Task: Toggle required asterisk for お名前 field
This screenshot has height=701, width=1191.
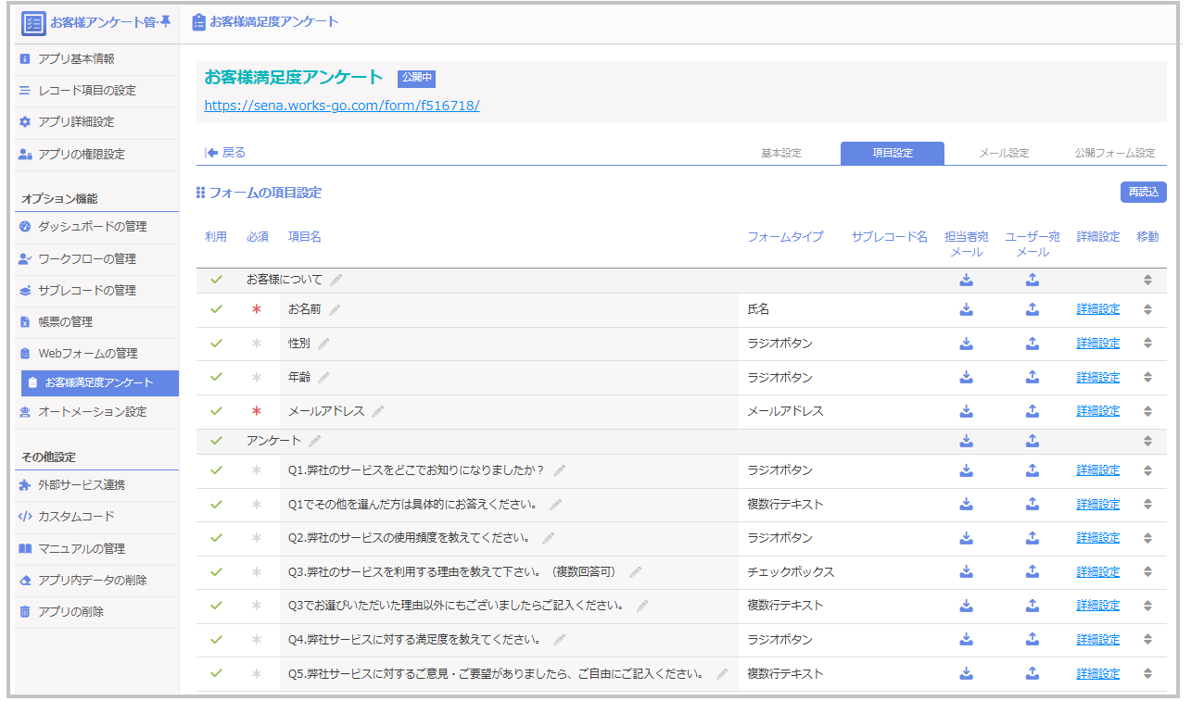Action: coord(257,310)
